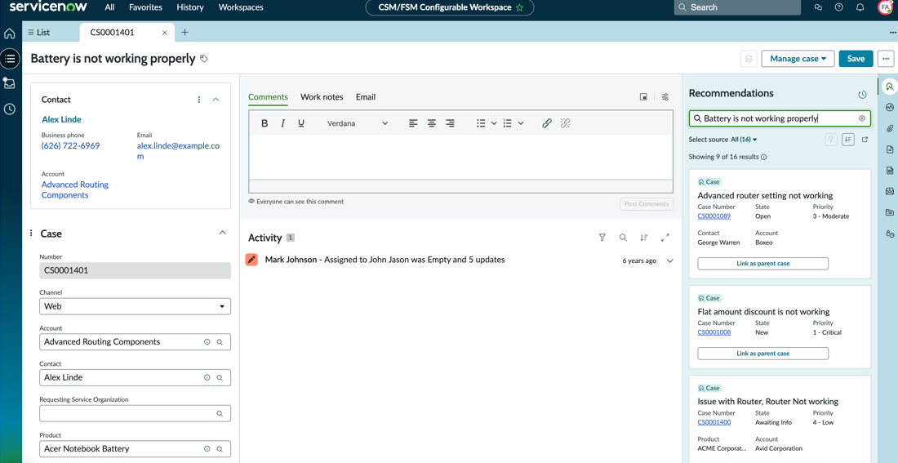The width and height of the screenshot is (898, 463).
Task: Open the All menu
Action: (110, 7)
